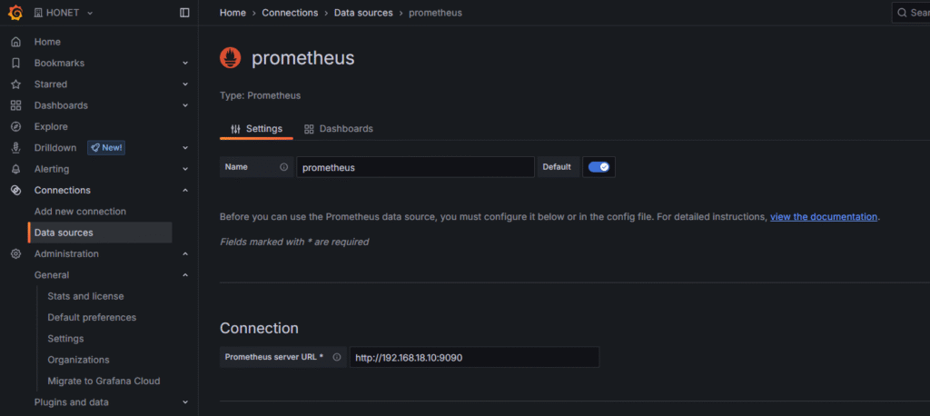Expand Plugins and data section
Viewport: 930px width, 416px height.
185,402
